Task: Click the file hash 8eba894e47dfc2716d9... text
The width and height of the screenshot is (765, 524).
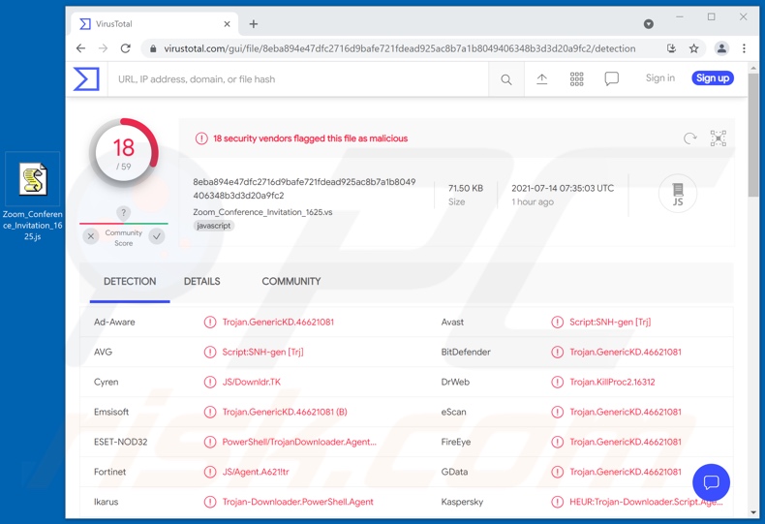Action: tap(304, 189)
